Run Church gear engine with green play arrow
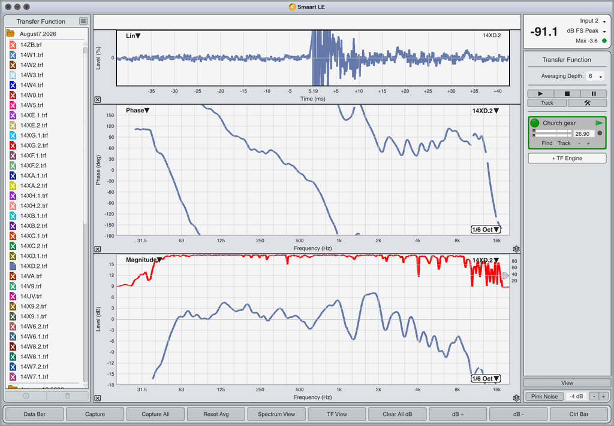The height and width of the screenshot is (426, 614). (x=599, y=123)
